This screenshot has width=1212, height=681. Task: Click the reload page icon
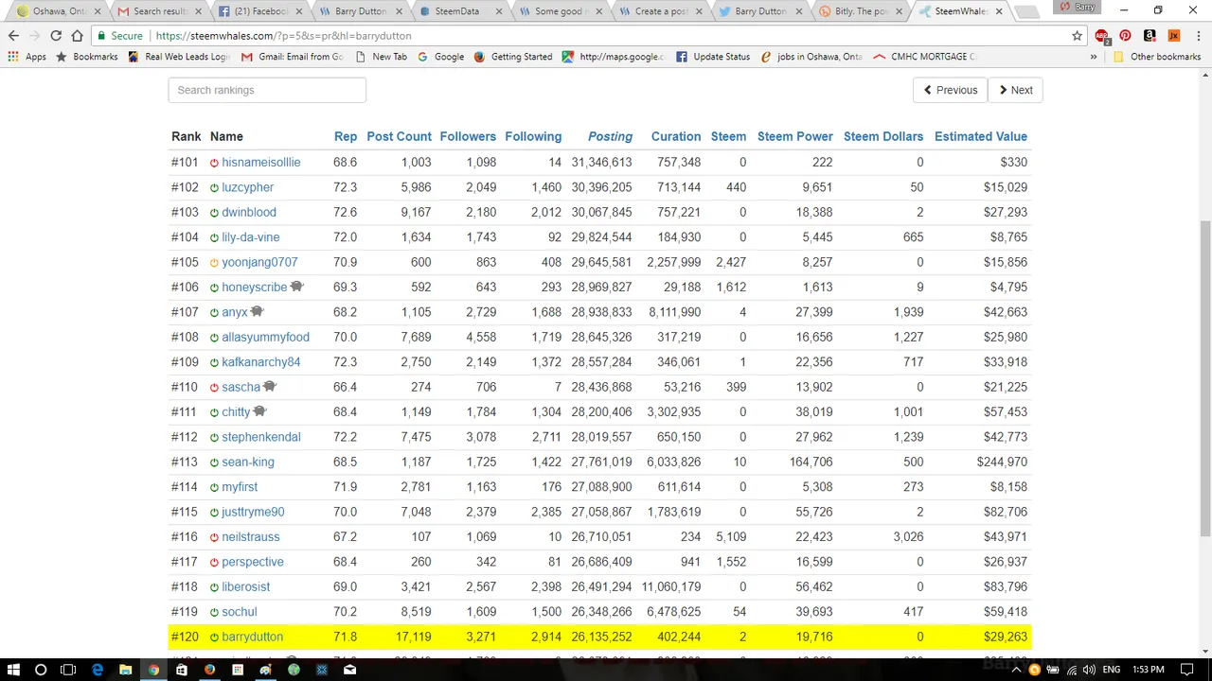56,36
